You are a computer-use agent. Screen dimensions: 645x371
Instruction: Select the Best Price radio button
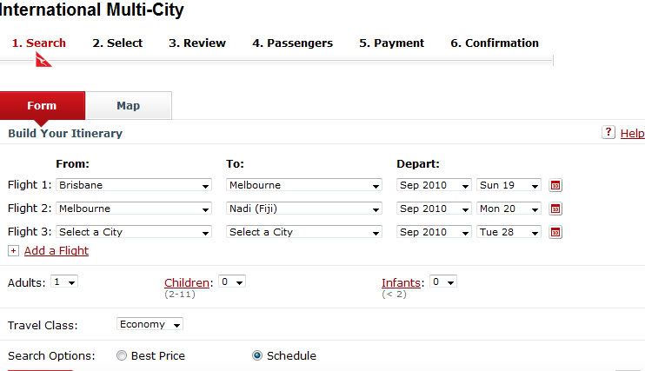pos(122,355)
